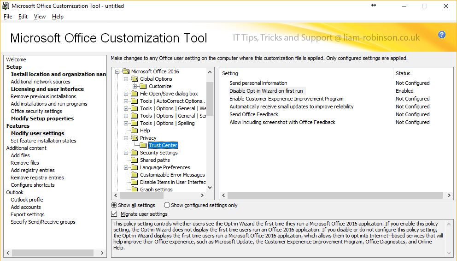
Task: Expand the File Open/Save dialog box node
Action: [126, 94]
